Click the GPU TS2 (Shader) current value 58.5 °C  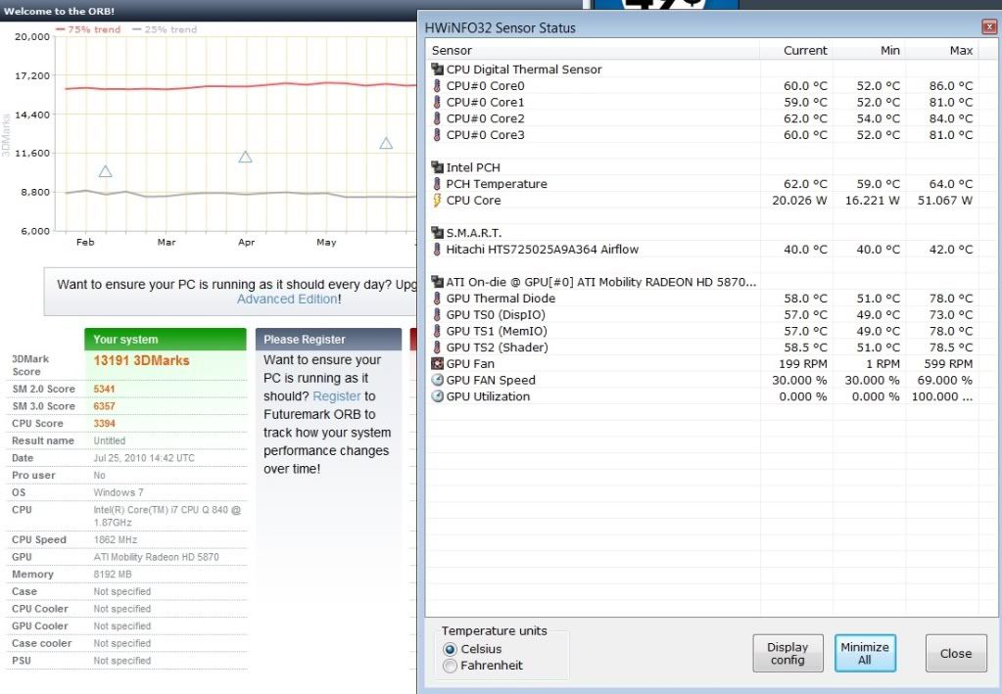point(805,347)
